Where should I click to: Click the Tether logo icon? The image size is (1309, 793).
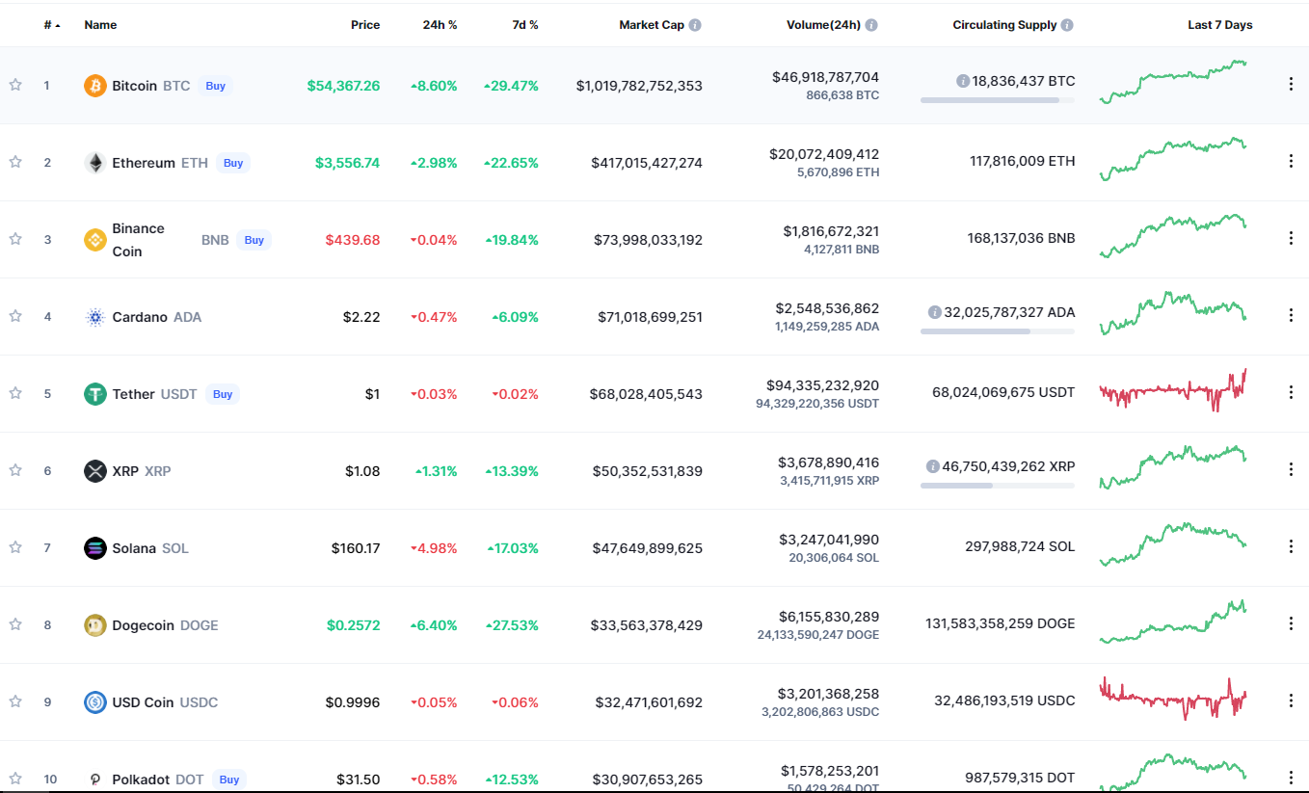coord(94,394)
